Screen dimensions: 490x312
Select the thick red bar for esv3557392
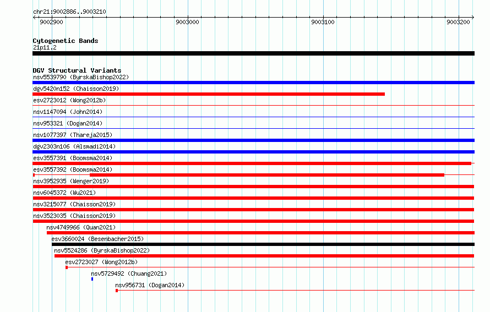(x=267, y=175)
